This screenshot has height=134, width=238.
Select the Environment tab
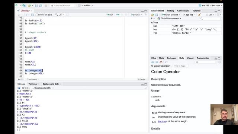(157, 11)
